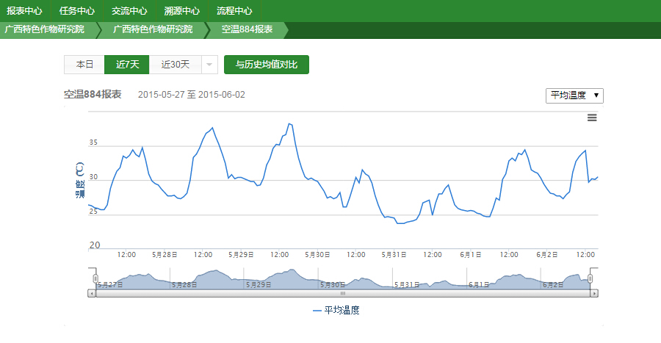Select the 近7天 time range
Screen dimensions: 661x343
(x=127, y=65)
